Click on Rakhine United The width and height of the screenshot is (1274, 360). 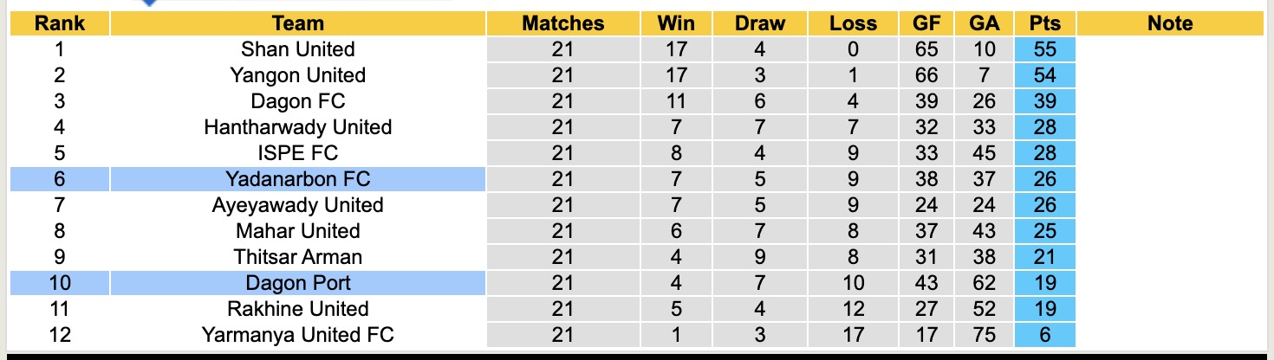297,309
